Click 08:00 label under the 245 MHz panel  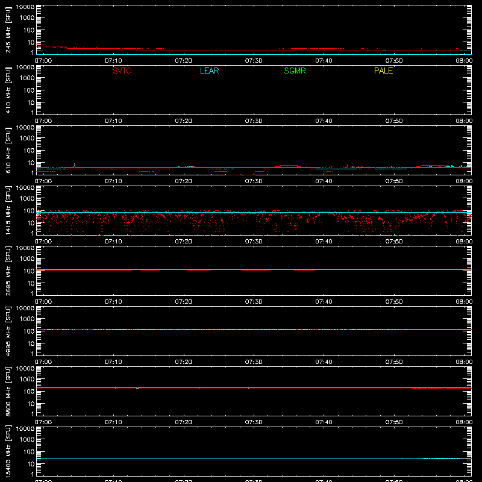464,61
